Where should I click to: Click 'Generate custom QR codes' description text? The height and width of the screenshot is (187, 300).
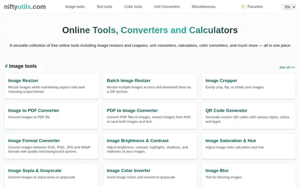pyautogui.click(x=247, y=119)
